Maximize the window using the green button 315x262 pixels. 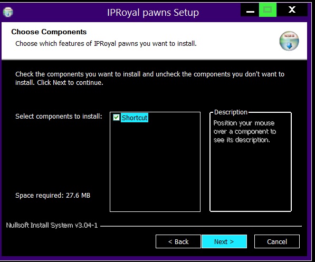click(268, 9)
